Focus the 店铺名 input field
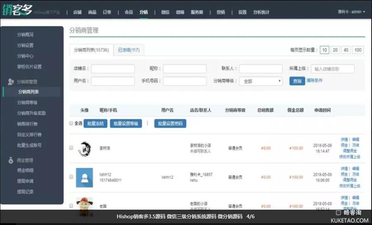Viewport: 372px width, 225px height. coord(113,69)
